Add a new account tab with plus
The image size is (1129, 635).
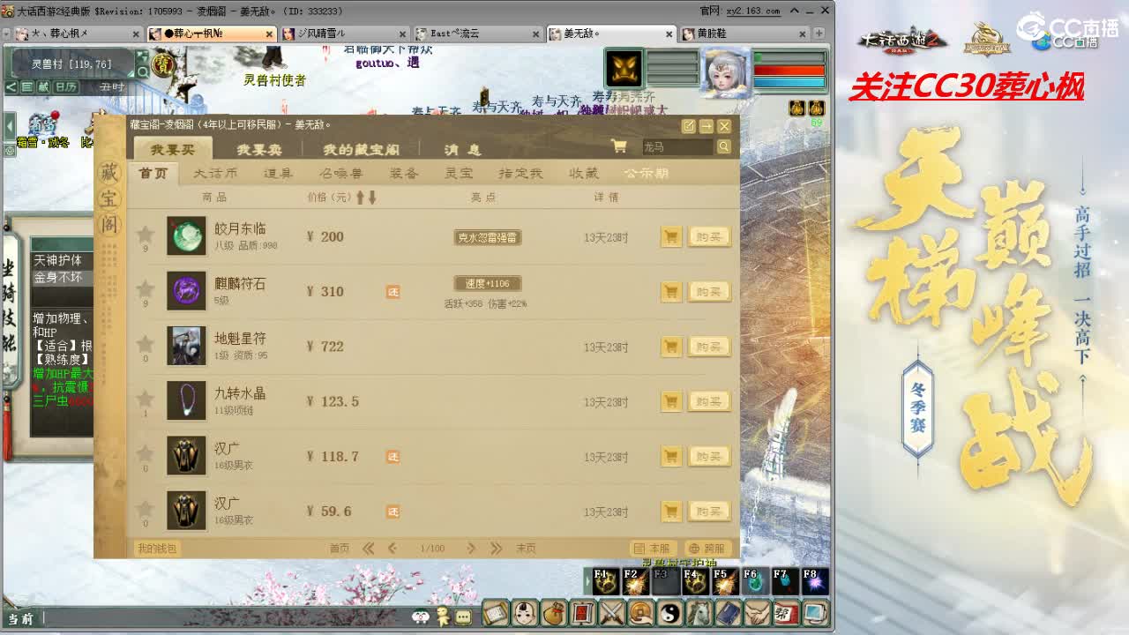click(819, 34)
